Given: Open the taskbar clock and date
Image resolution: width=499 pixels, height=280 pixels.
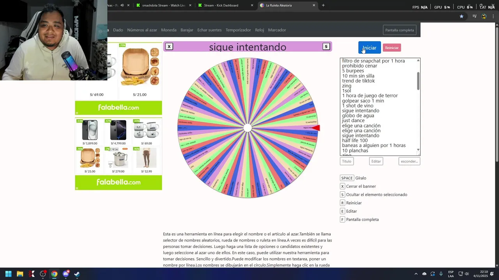Looking at the screenshot, I should coord(481,274).
